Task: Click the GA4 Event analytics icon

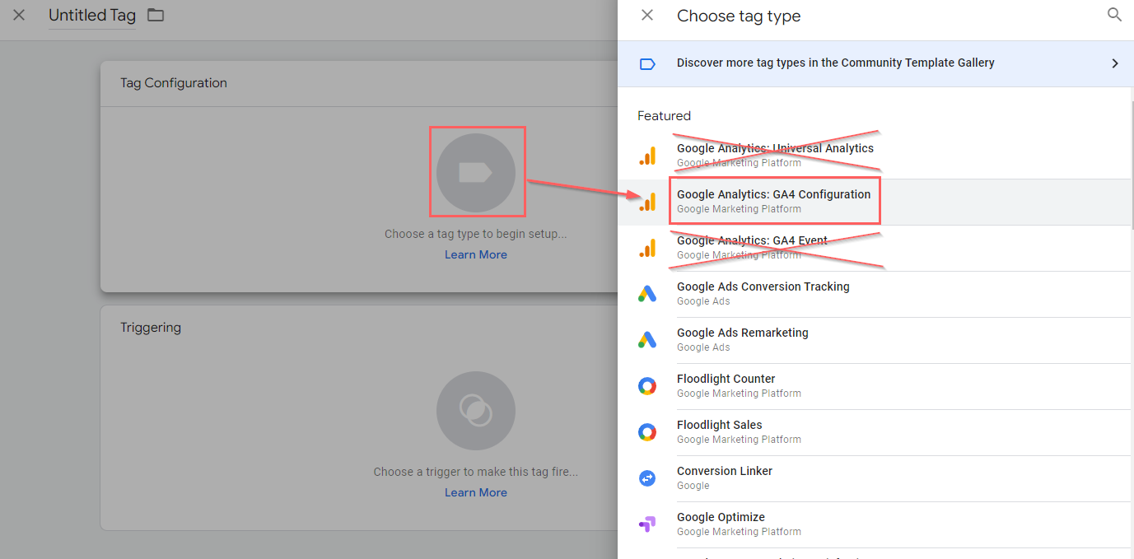Action: (647, 248)
